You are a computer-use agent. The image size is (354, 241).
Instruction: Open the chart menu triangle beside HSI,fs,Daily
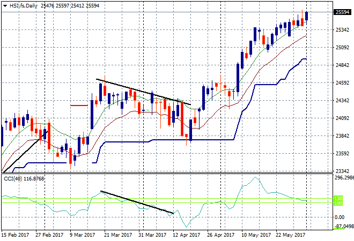(x=5, y=6)
